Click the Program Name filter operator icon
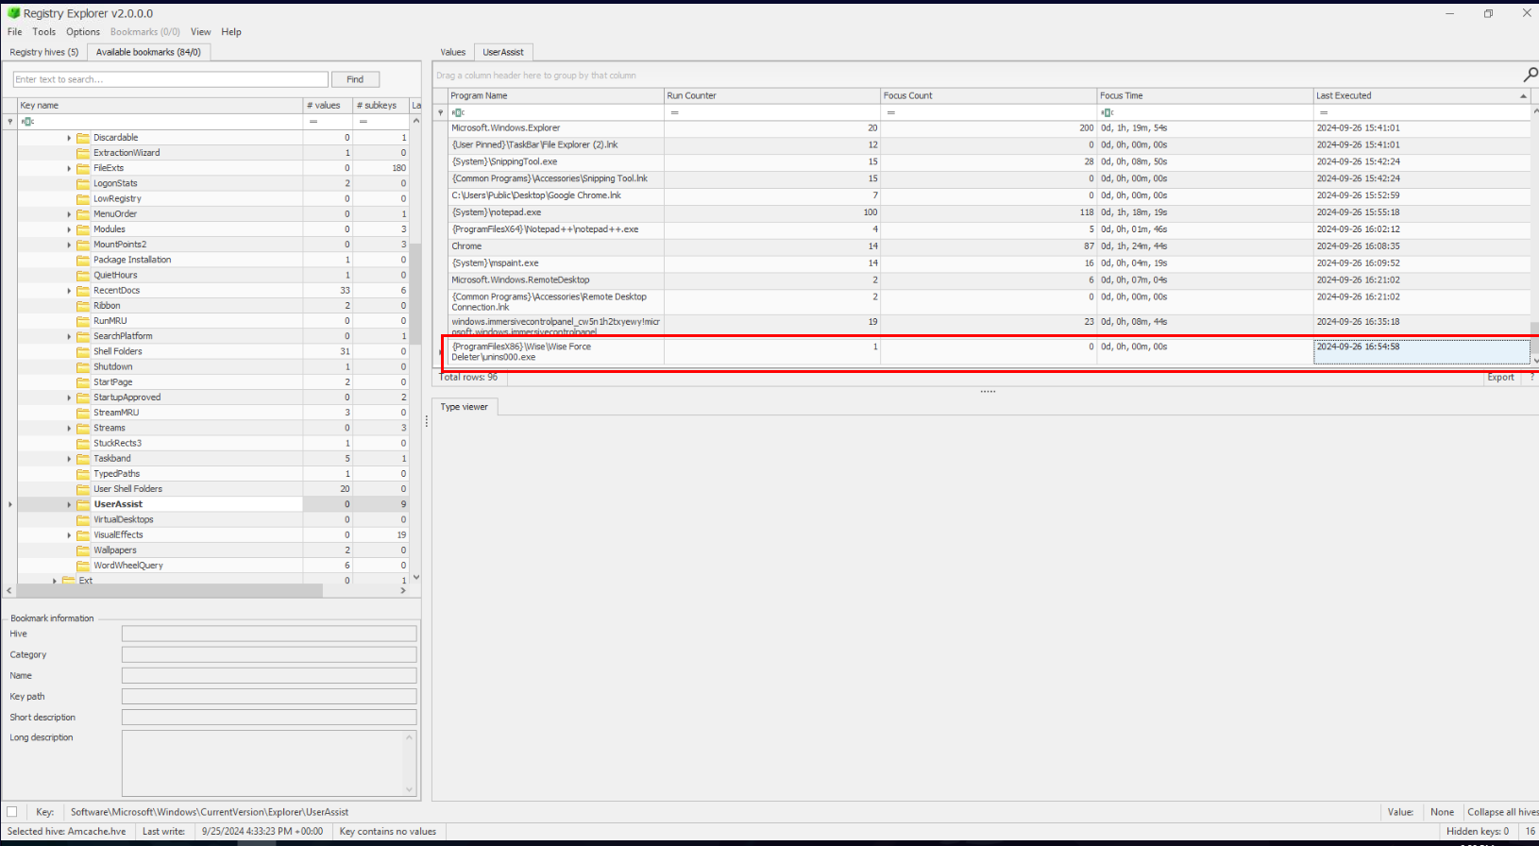The width and height of the screenshot is (1539, 846). tap(458, 112)
